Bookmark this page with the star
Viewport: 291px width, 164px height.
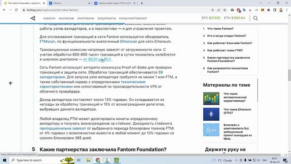pyautogui.click(x=225, y=10)
